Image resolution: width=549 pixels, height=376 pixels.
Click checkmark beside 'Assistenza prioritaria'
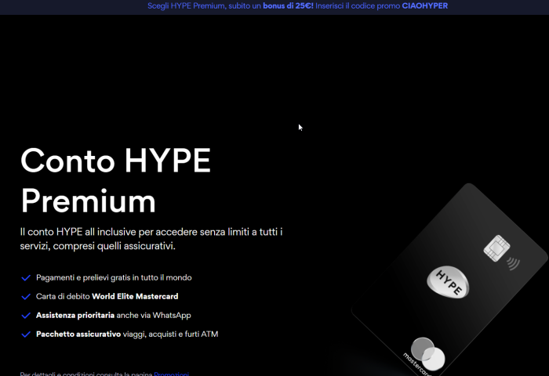(26, 316)
